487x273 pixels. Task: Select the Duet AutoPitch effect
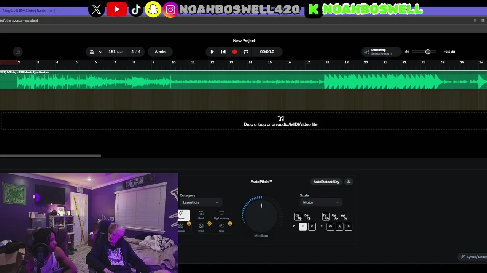[x=201, y=215]
